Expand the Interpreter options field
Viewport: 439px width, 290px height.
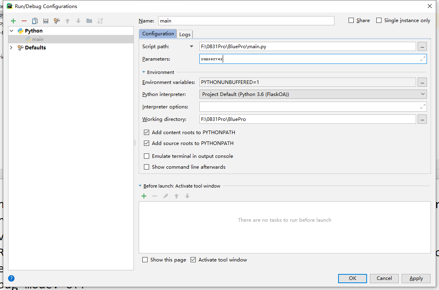point(423,106)
